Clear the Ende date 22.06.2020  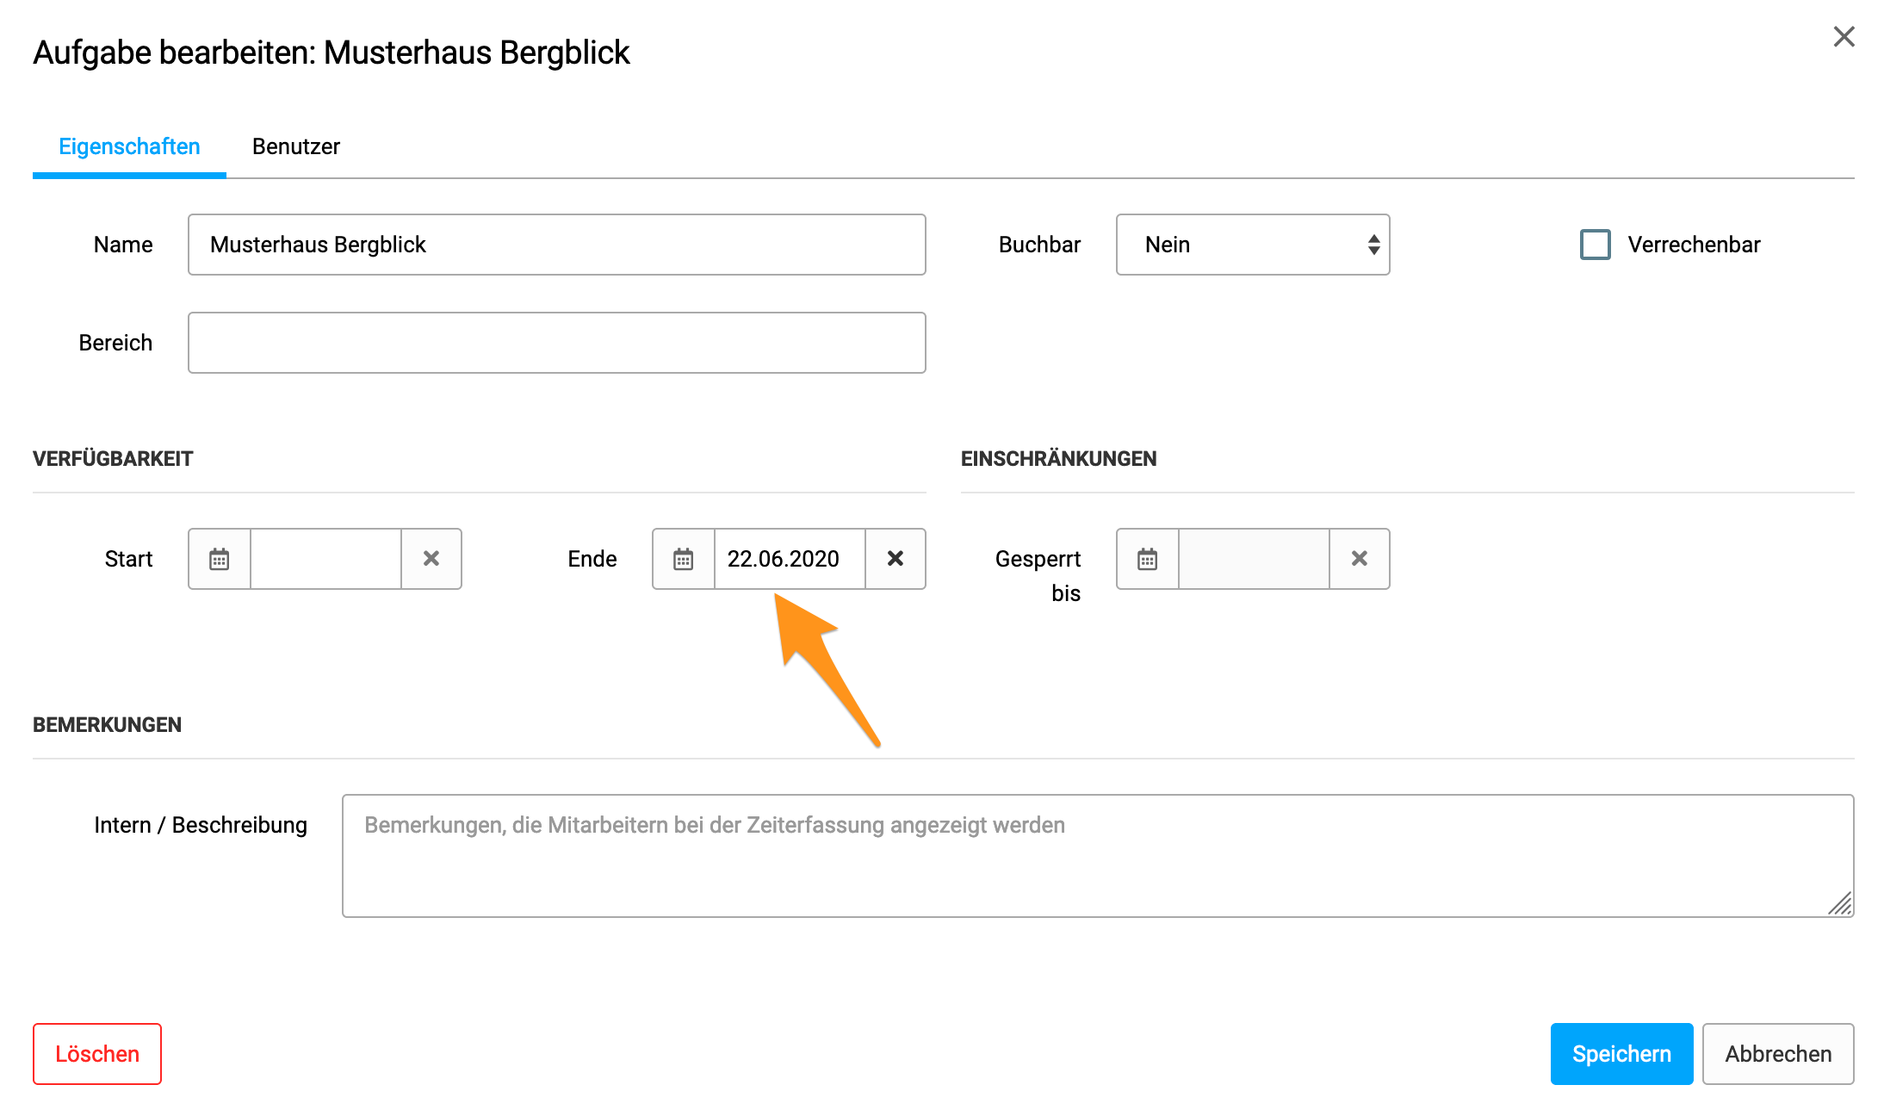(x=896, y=559)
